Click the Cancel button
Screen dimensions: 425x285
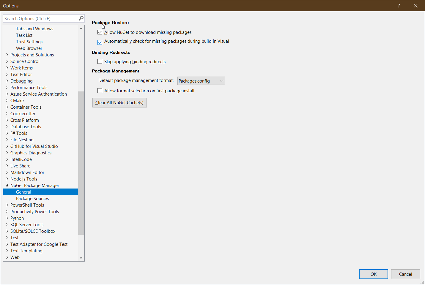tap(405, 274)
